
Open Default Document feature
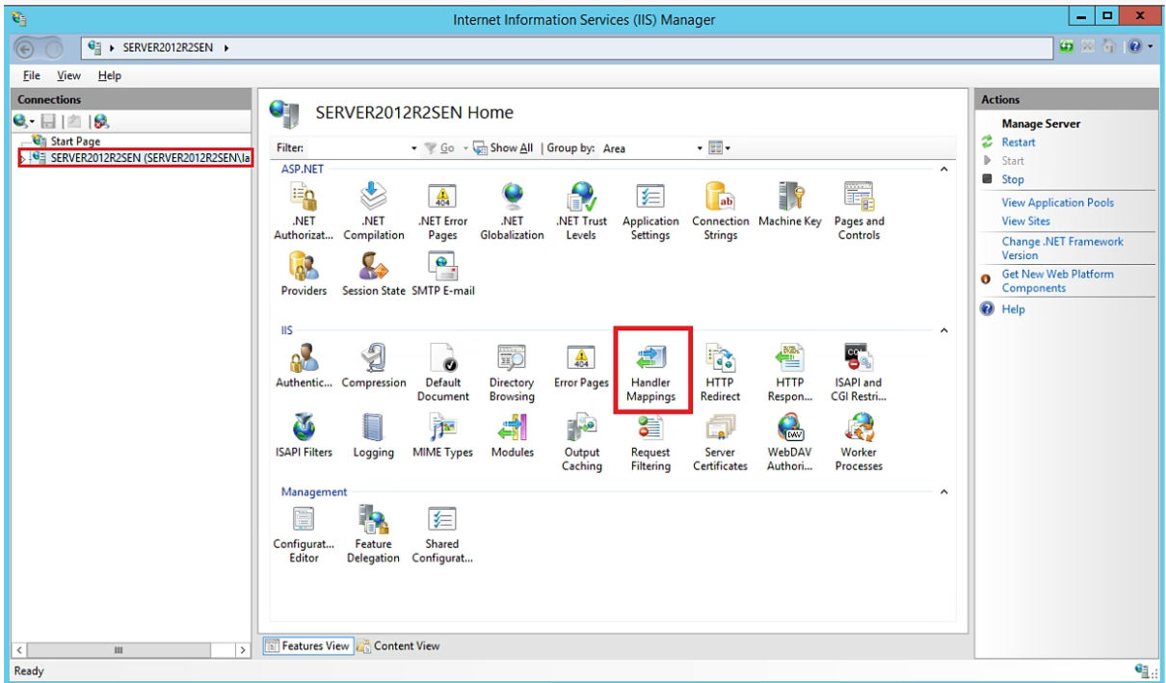[x=443, y=373]
